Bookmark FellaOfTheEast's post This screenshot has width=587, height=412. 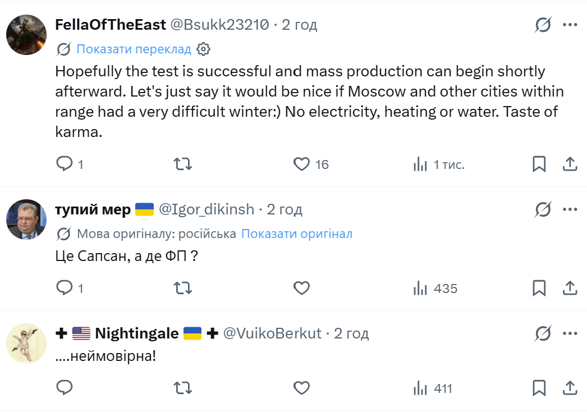(539, 164)
